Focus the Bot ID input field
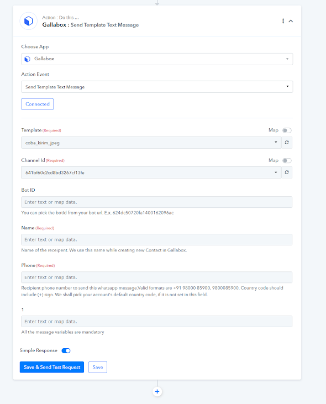The image size is (326, 404). coord(156,202)
